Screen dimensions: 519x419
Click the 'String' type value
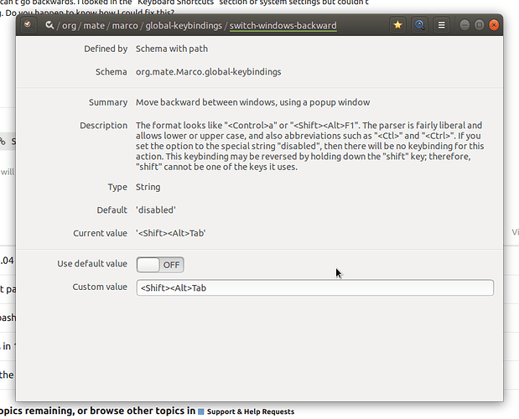tap(148, 187)
